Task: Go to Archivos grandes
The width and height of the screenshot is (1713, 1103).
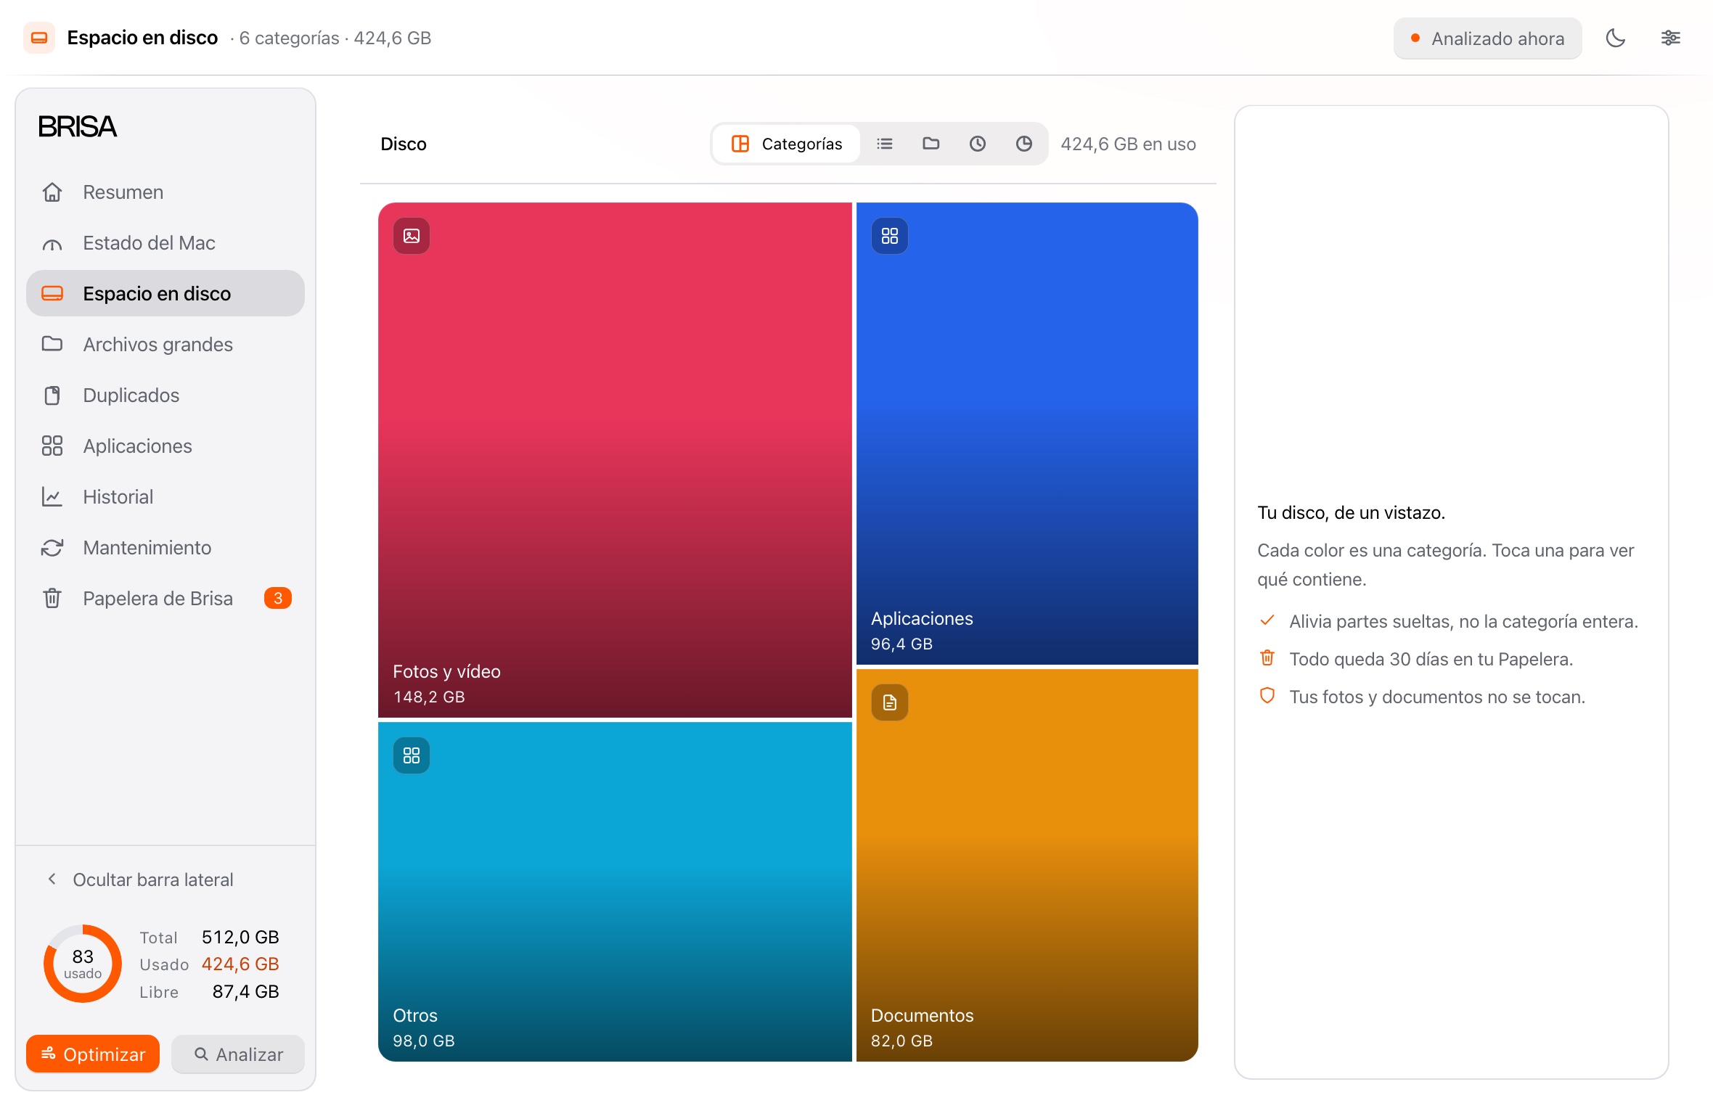Action: (165, 345)
